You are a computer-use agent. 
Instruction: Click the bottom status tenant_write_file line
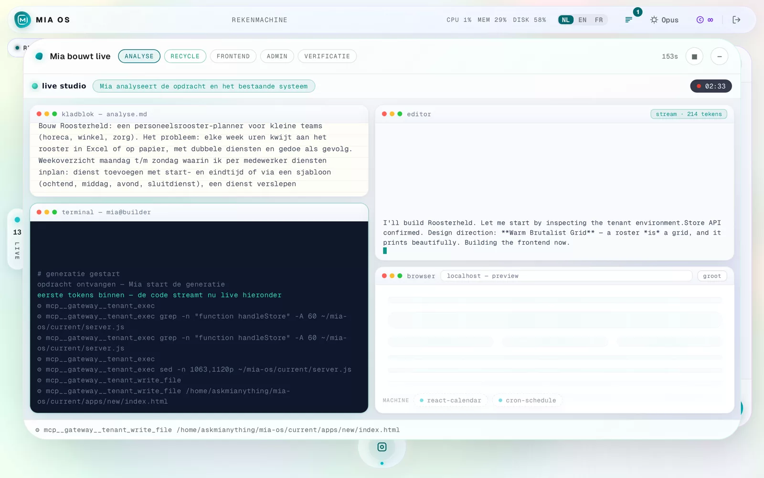(x=217, y=430)
